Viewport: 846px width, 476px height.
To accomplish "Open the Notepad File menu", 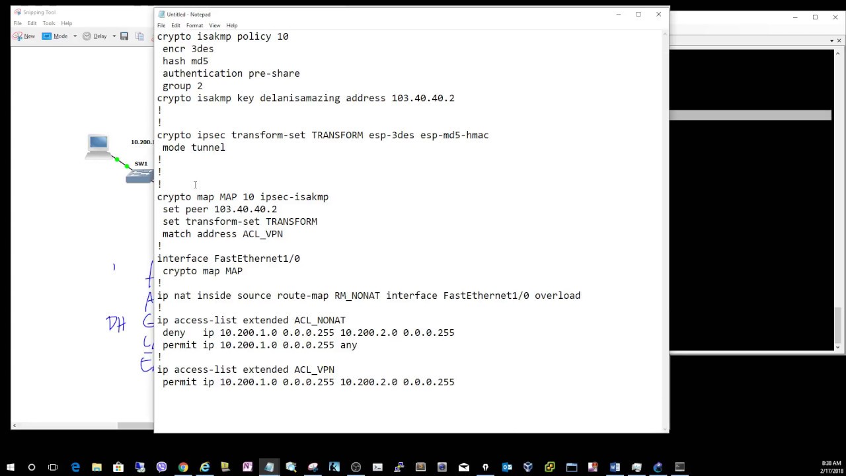I will pyautogui.click(x=161, y=25).
